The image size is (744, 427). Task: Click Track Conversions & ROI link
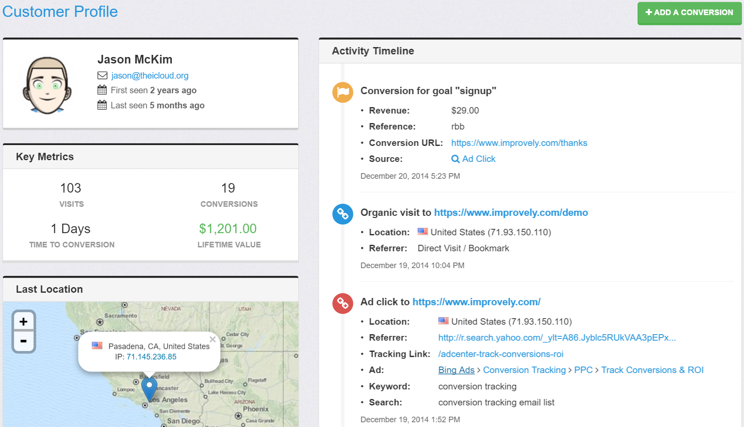(652, 370)
